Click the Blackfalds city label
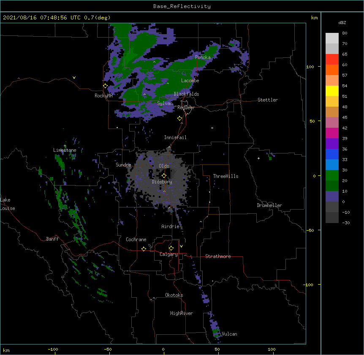The image size is (364, 355). tap(186, 94)
